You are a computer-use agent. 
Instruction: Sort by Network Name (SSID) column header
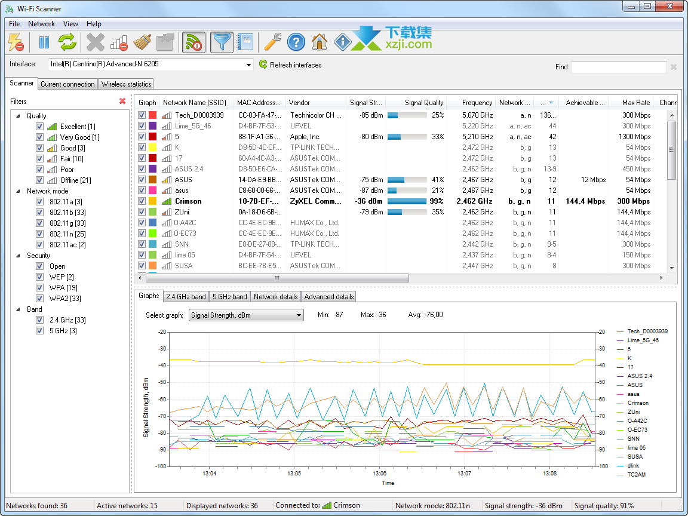pos(196,103)
